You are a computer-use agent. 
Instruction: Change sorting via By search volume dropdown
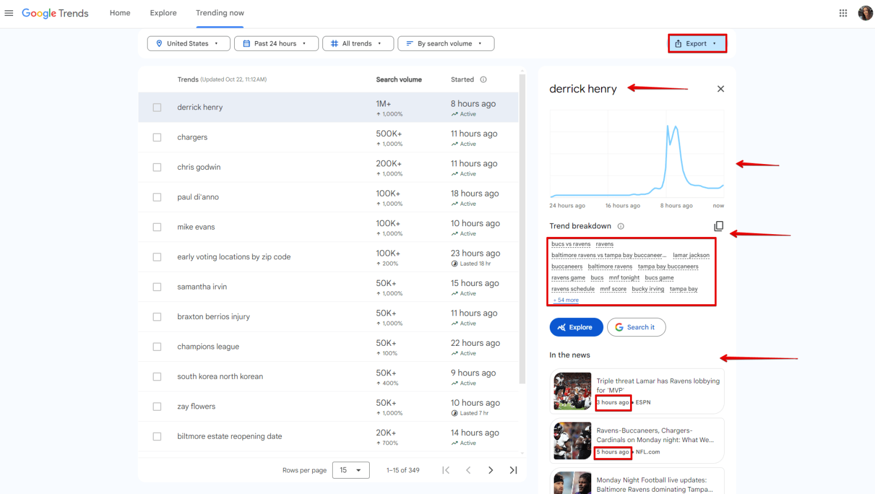(446, 43)
